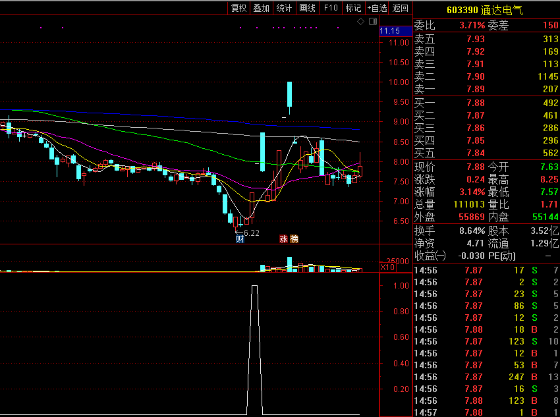Click the 今开 value 7.63

549,167
